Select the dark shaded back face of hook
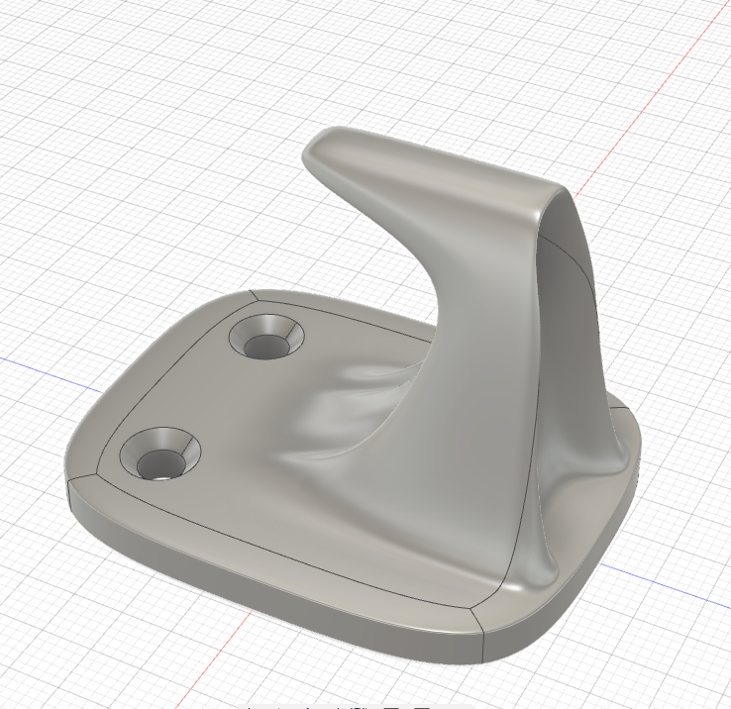731x709 pixels. pos(567,303)
